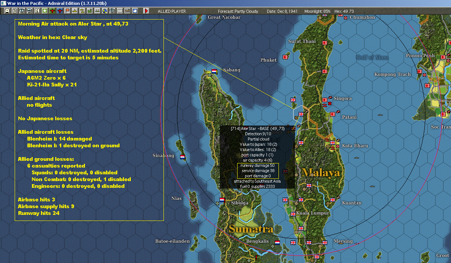Click the ships on green background icon
Image resolution: width=451 pixels, height=263 pixels.
point(98,11)
